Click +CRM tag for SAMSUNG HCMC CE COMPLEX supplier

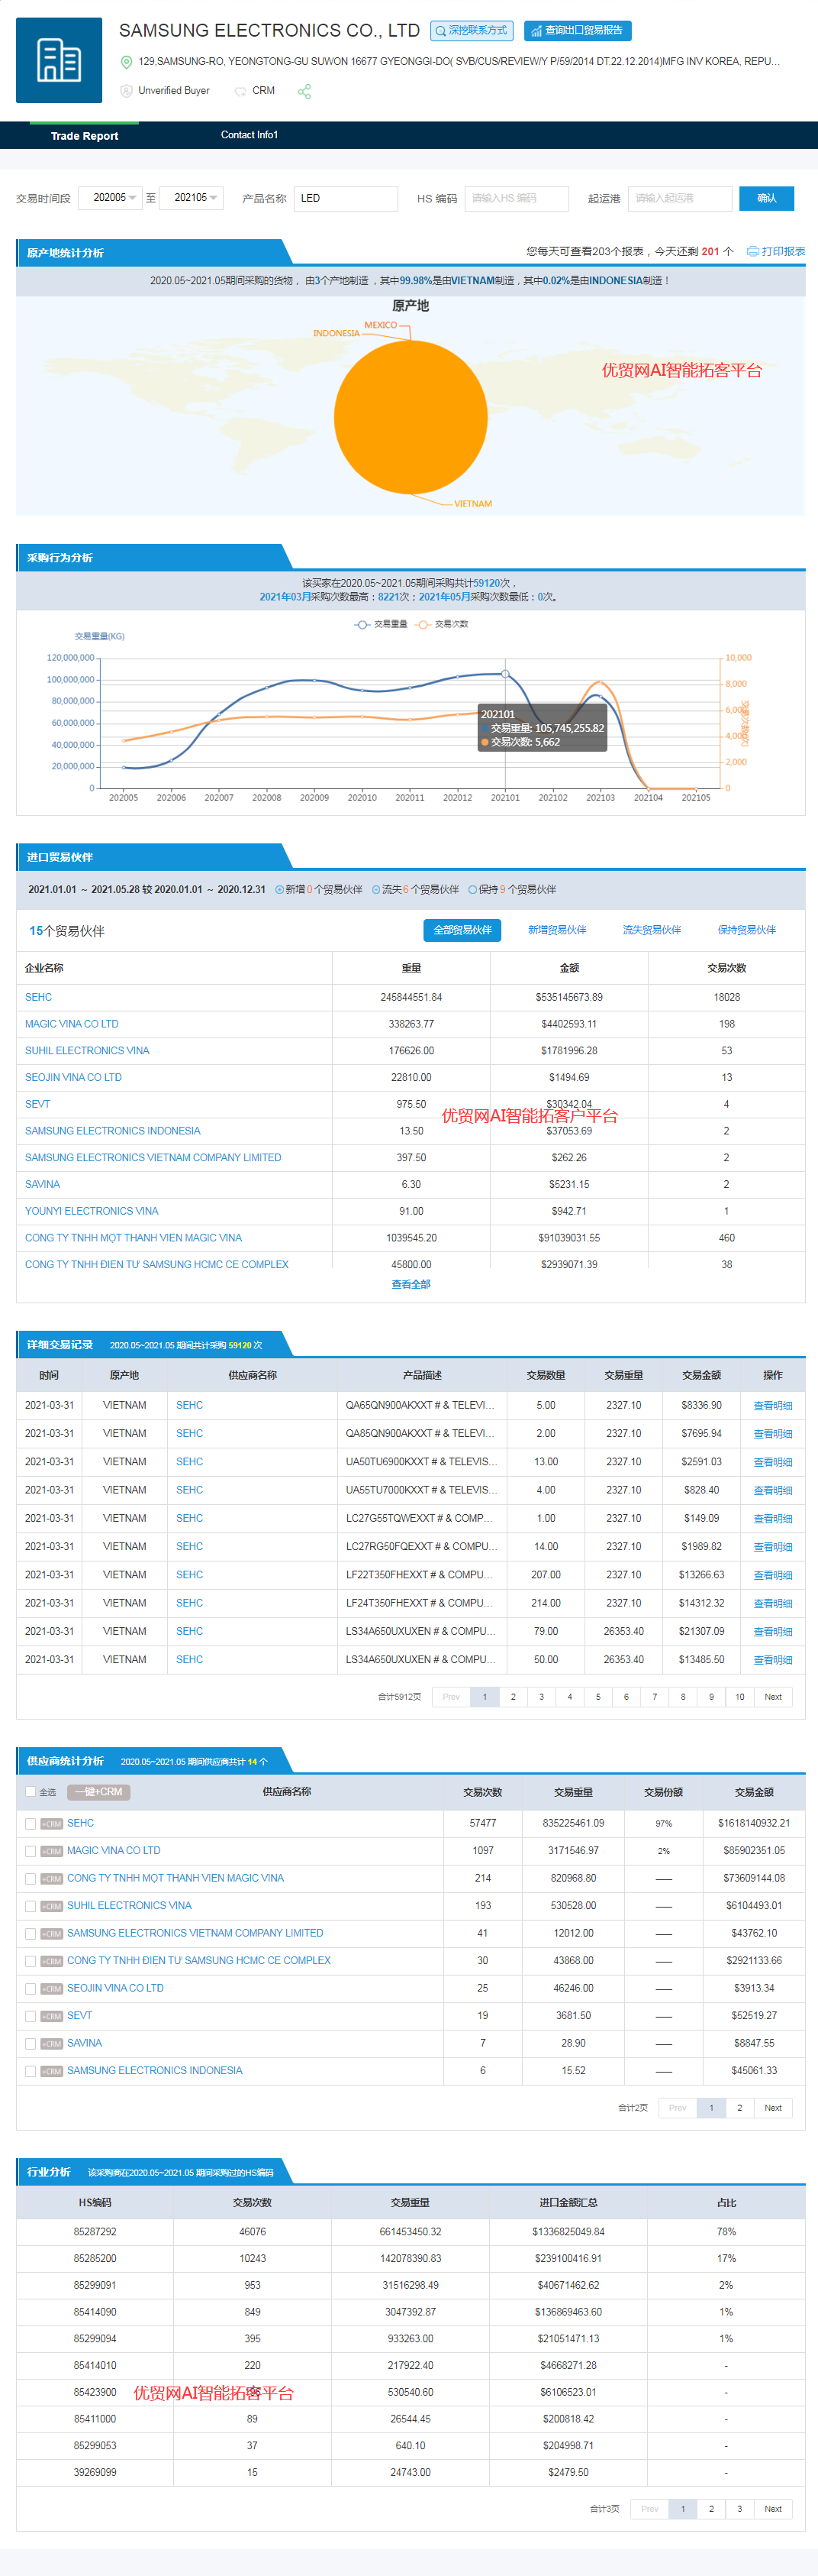coord(52,1961)
